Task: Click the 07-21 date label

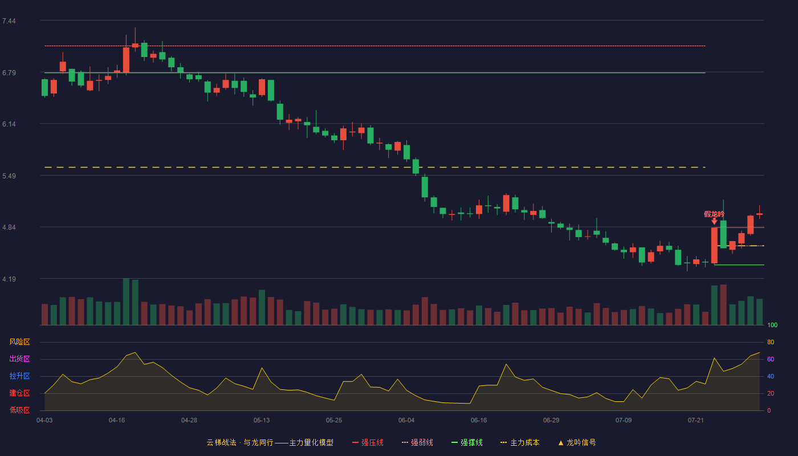Action: [696, 420]
